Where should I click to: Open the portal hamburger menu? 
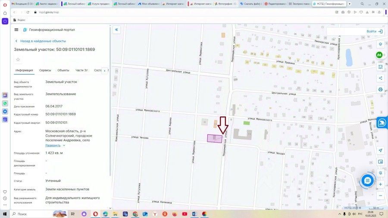[x=16, y=30]
